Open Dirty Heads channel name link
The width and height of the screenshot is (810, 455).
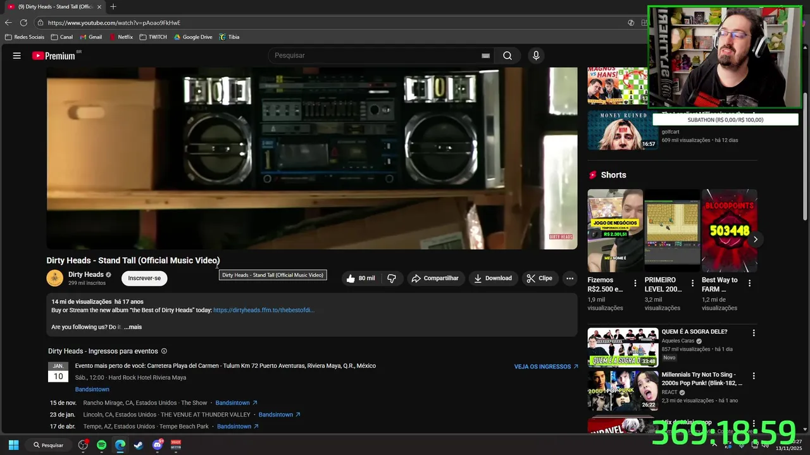coord(86,275)
